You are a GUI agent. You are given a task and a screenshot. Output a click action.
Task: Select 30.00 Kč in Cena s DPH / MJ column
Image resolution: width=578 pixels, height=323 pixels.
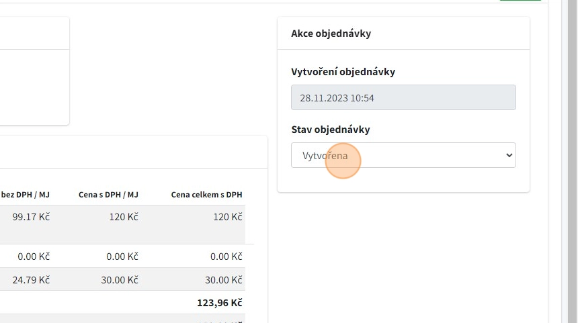point(120,280)
